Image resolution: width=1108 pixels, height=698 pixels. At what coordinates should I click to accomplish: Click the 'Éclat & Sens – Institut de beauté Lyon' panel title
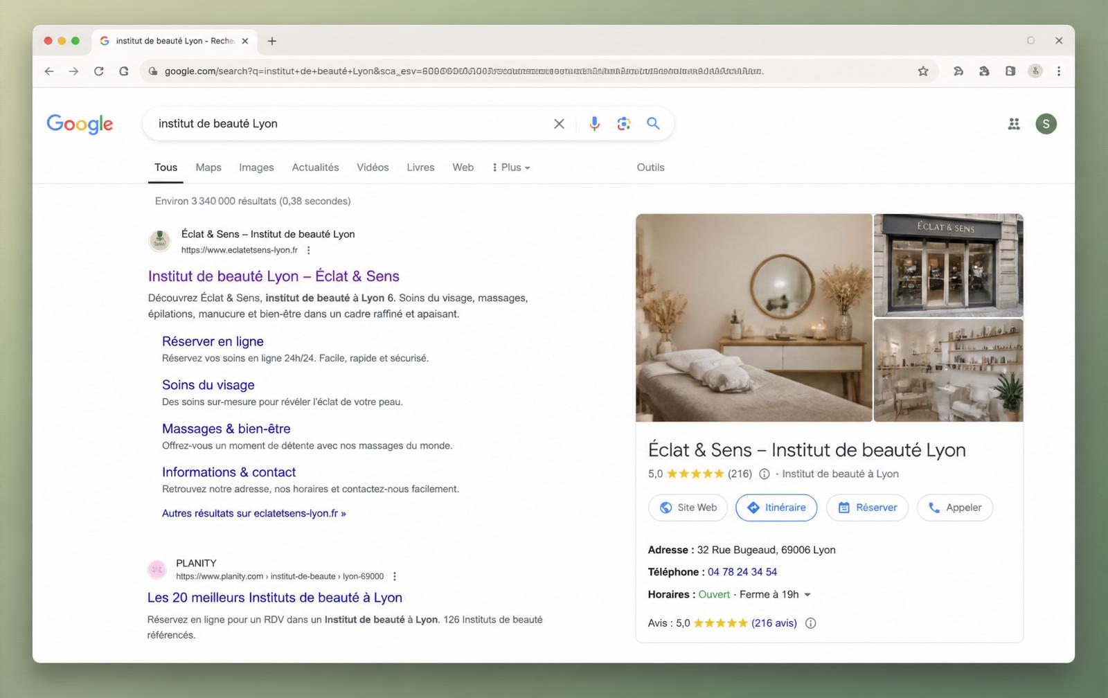pos(806,450)
